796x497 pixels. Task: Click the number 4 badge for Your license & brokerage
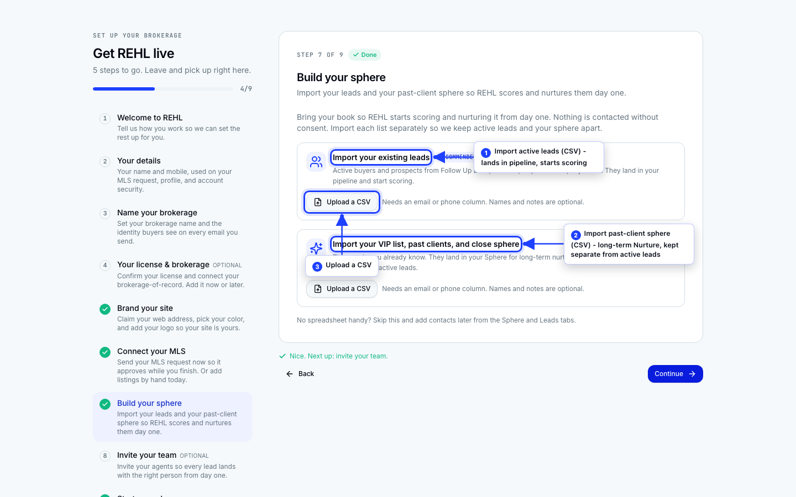[x=105, y=266]
